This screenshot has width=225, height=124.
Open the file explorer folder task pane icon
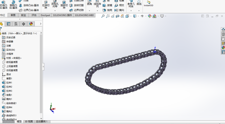coord(223,39)
